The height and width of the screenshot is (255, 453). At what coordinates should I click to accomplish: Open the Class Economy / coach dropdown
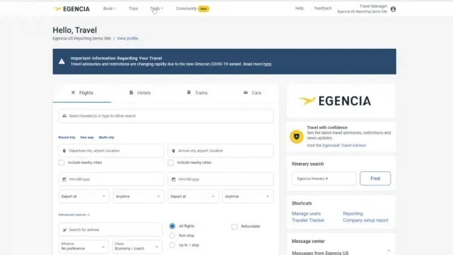click(x=137, y=246)
